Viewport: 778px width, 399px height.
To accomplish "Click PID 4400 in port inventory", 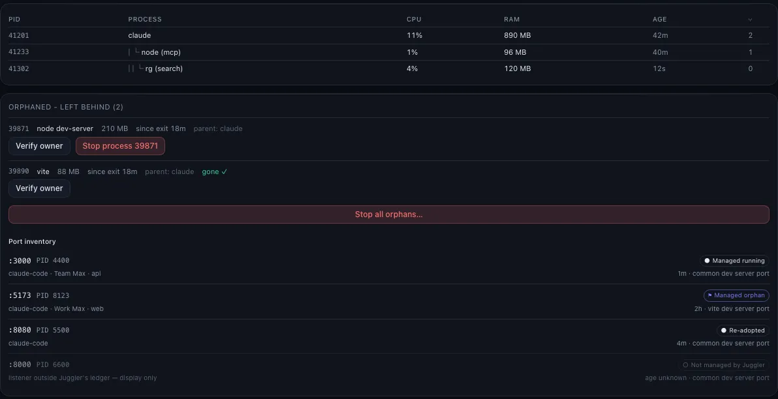I will (x=53, y=261).
